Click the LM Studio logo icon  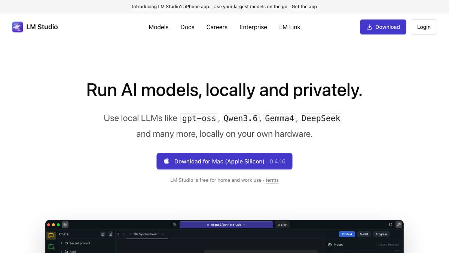click(x=18, y=27)
